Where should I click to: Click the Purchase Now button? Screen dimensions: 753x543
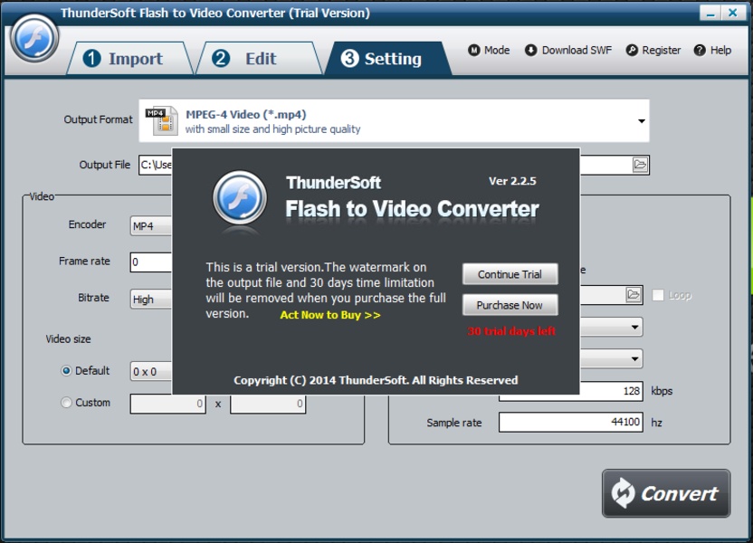click(510, 305)
